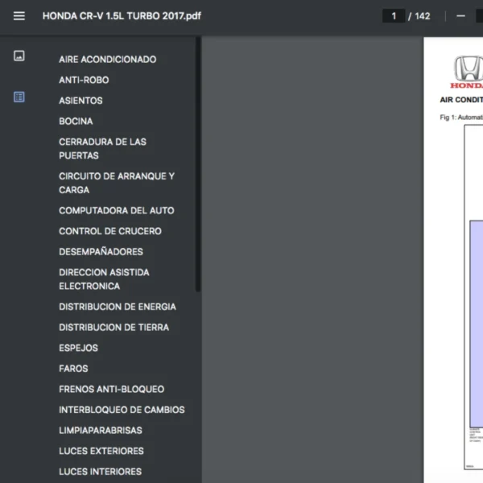Show page thumbnails view in sidebar

[x=19, y=56]
